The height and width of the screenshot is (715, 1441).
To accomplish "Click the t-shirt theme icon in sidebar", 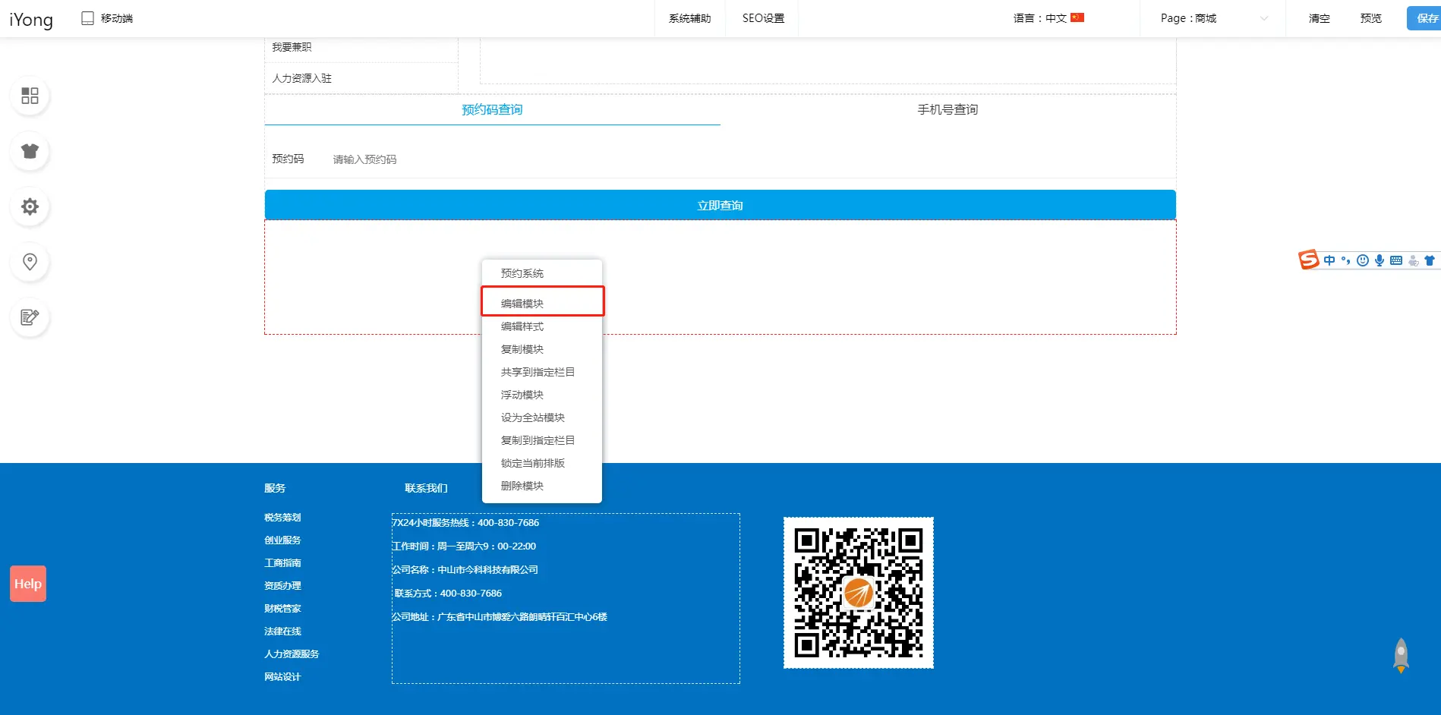I will click(30, 151).
